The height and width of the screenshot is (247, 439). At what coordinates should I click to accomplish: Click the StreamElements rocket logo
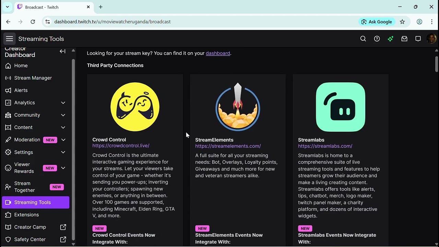tap(238, 107)
